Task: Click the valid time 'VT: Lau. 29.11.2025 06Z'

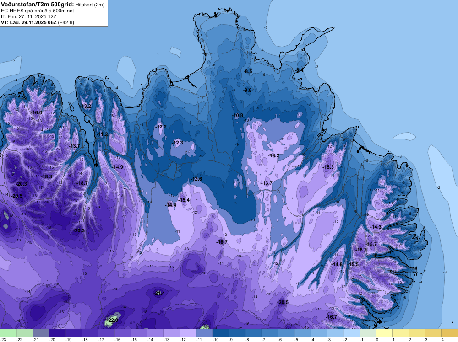Action: coord(28,22)
